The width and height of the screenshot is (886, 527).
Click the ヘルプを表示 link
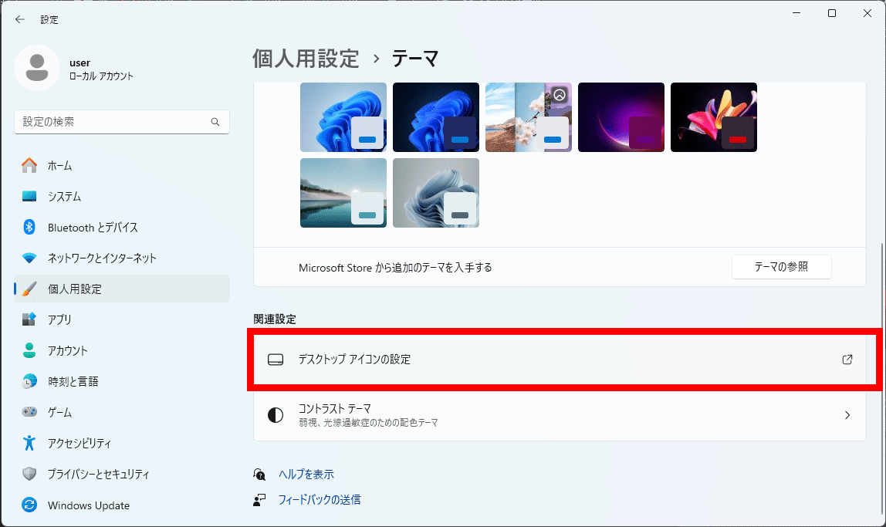306,475
